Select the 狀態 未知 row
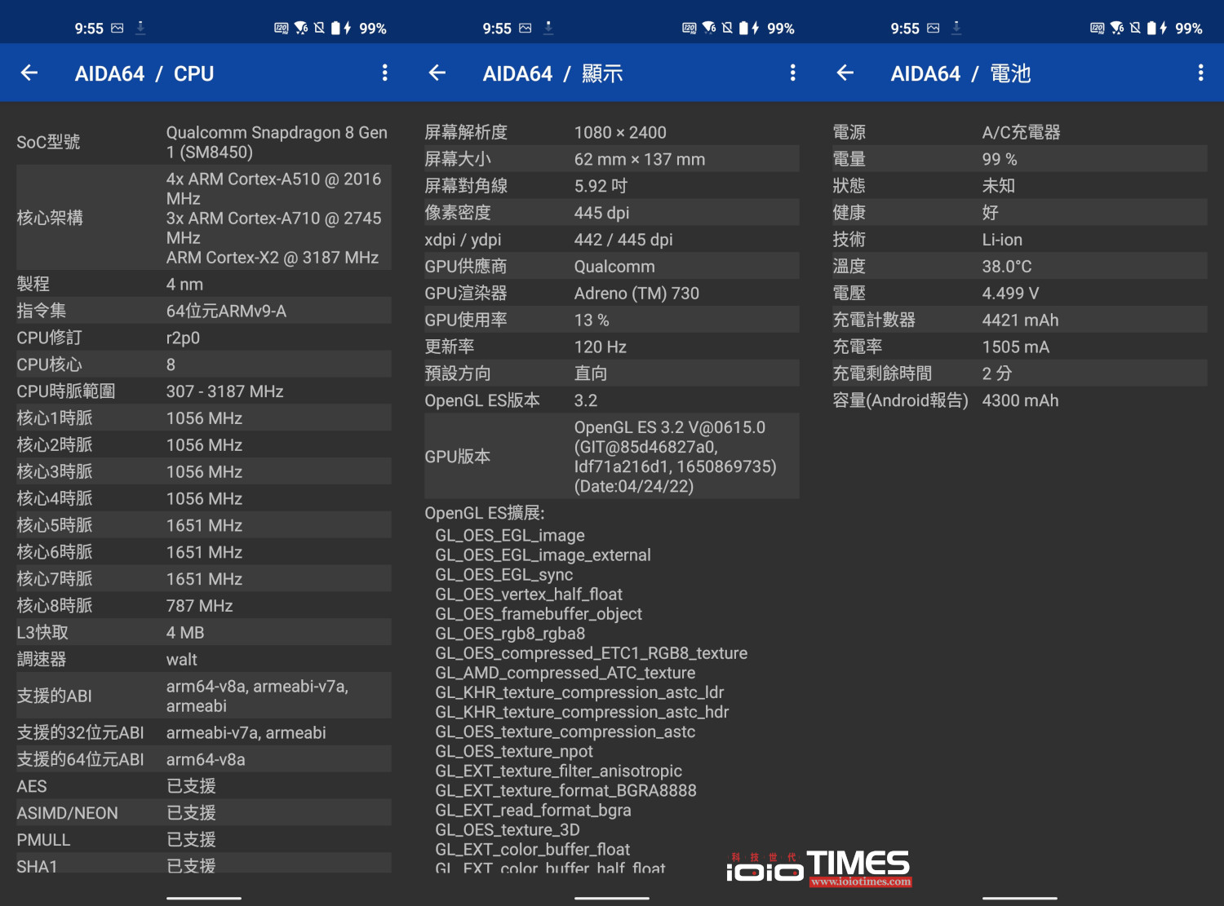Image resolution: width=1224 pixels, height=906 pixels. point(1020,186)
